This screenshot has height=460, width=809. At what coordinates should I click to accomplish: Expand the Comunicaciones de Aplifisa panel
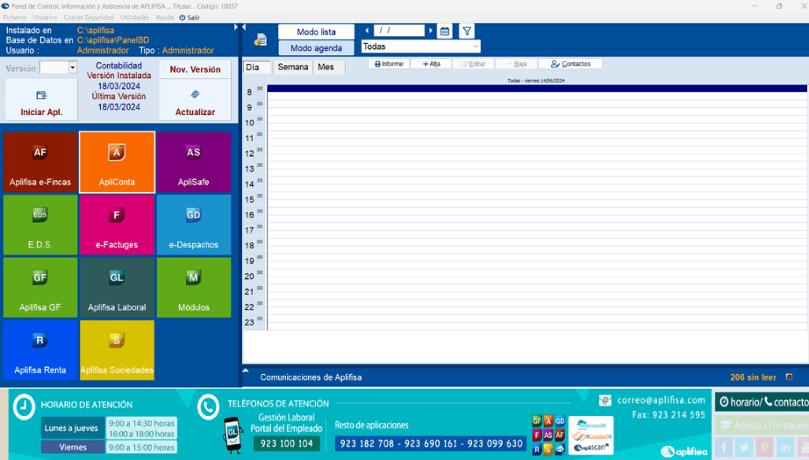[x=246, y=370]
